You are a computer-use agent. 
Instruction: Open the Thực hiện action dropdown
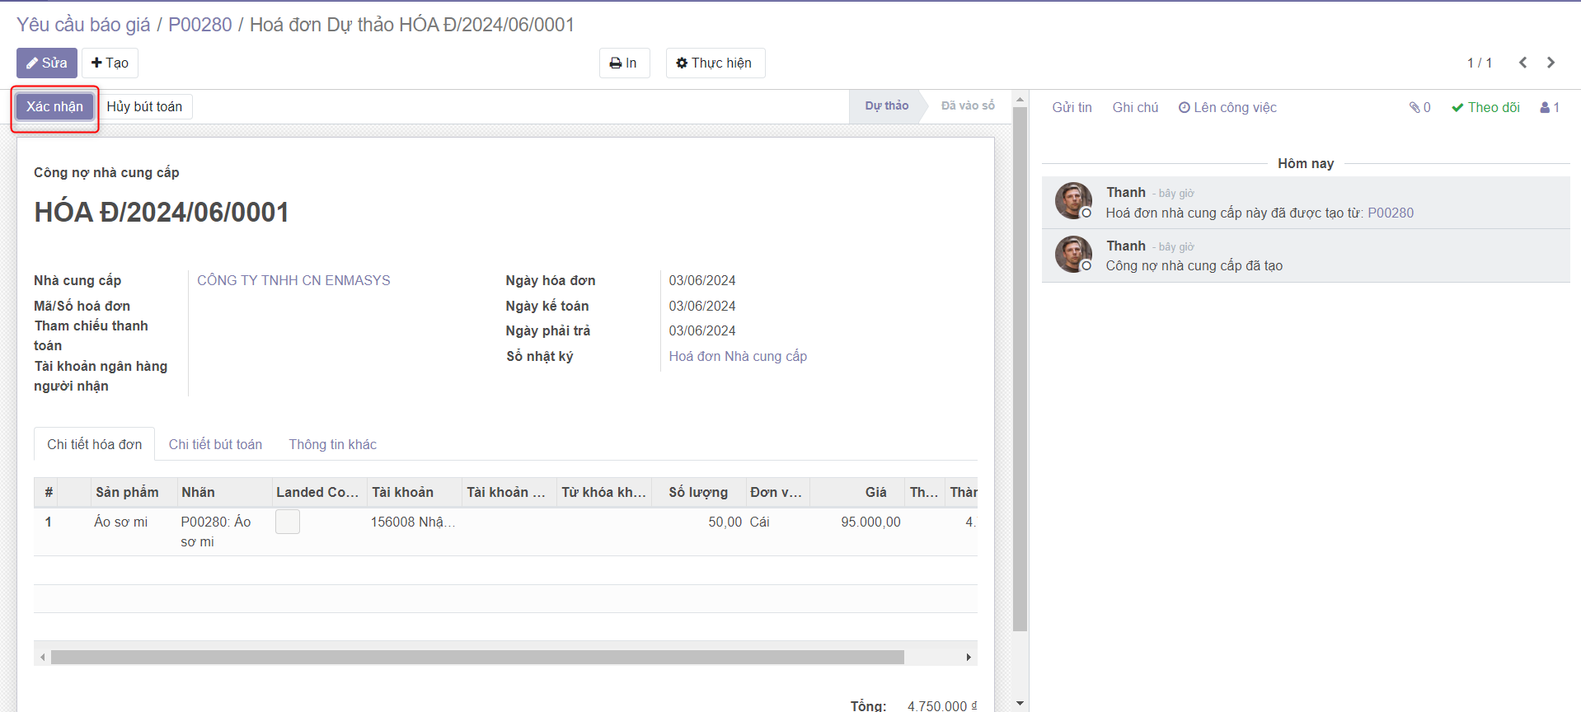[715, 63]
